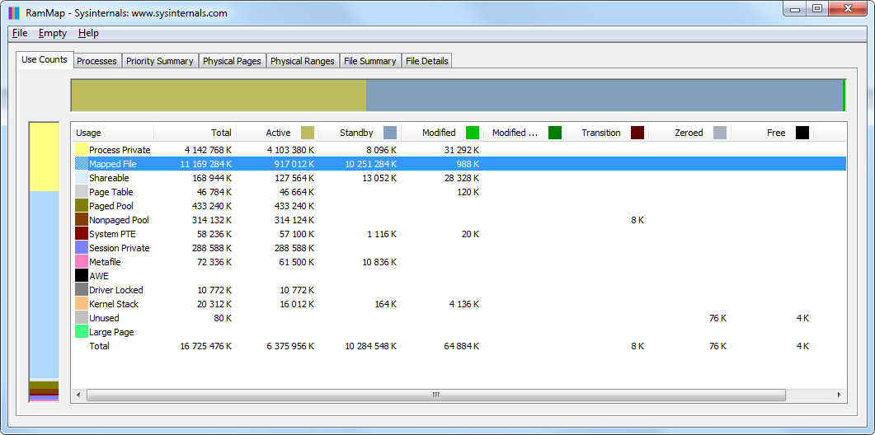Click the dark green Modified No-Write swatch
The image size is (875, 435).
point(555,133)
